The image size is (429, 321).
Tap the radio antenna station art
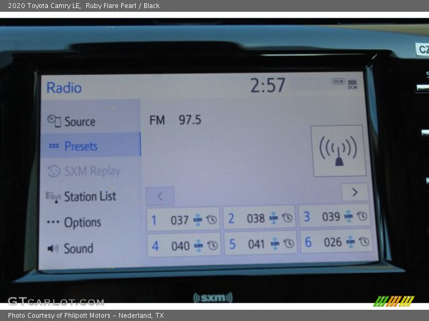pyautogui.click(x=338, y=151)
